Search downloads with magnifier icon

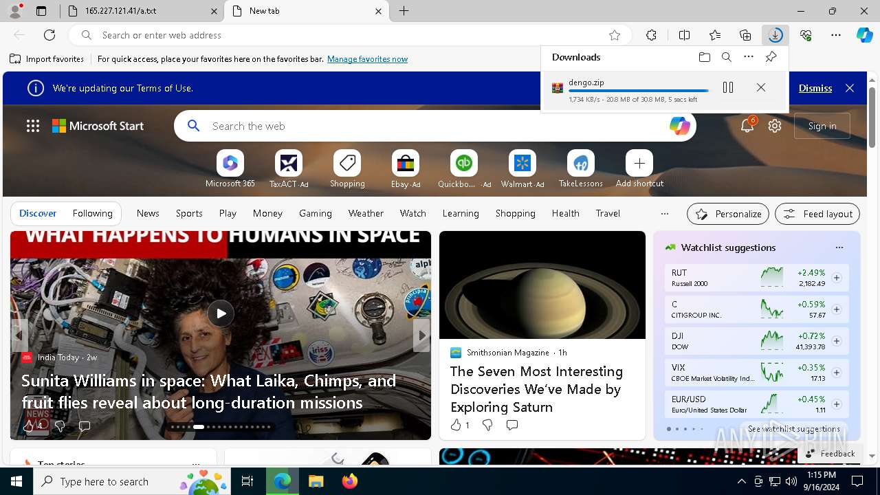(726, 57)
